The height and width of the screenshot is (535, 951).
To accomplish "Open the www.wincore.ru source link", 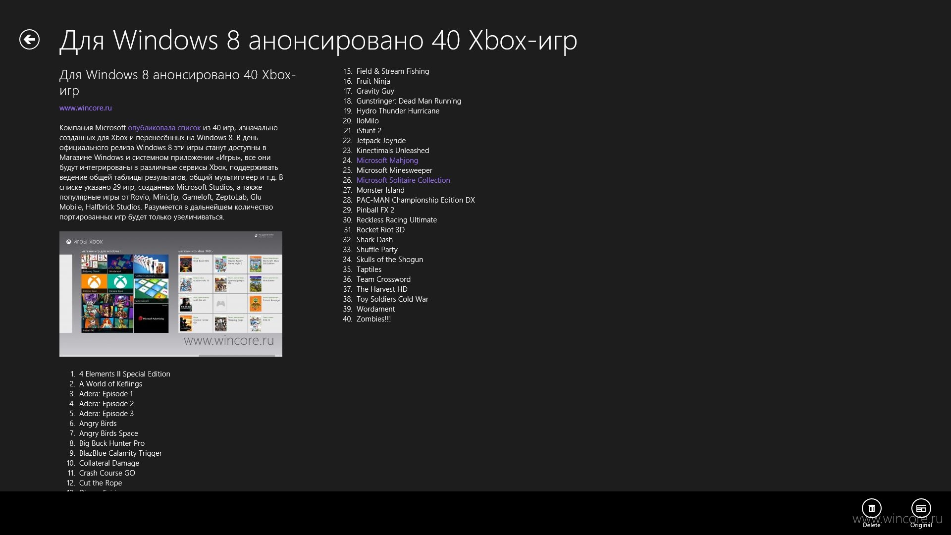I will click(x=86, y=108).
